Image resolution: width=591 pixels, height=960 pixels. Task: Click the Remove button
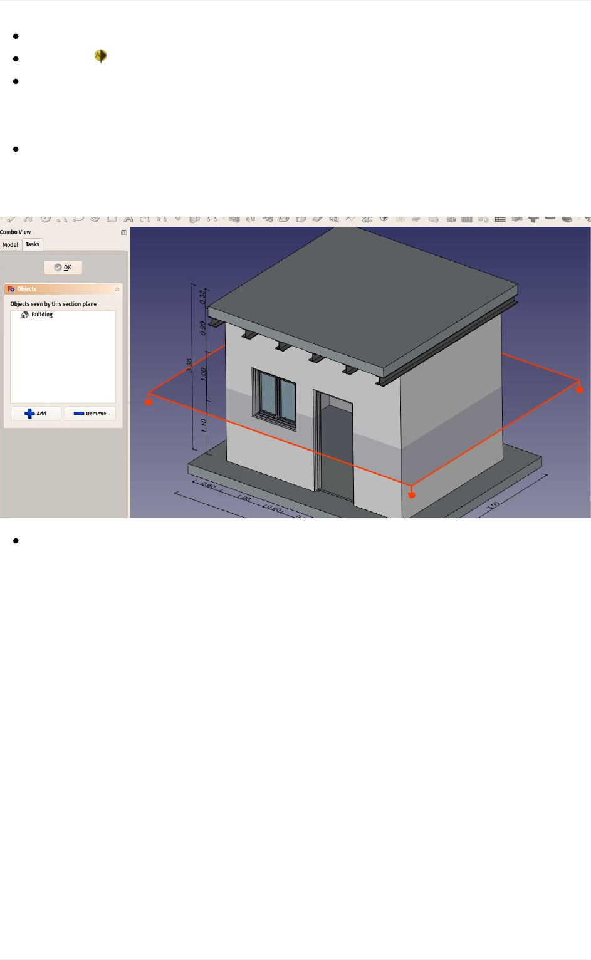pyautogui.click(x=90, y=414)
